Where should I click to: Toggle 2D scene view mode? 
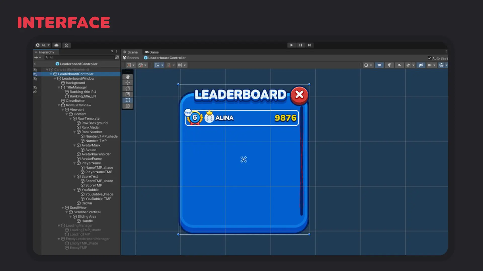tap(379, 65)
